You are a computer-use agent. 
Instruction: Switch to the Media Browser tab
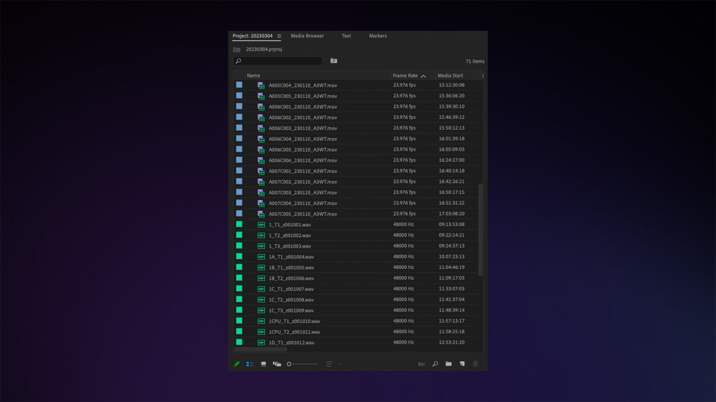pyautogui.click(x=307, y=35)
